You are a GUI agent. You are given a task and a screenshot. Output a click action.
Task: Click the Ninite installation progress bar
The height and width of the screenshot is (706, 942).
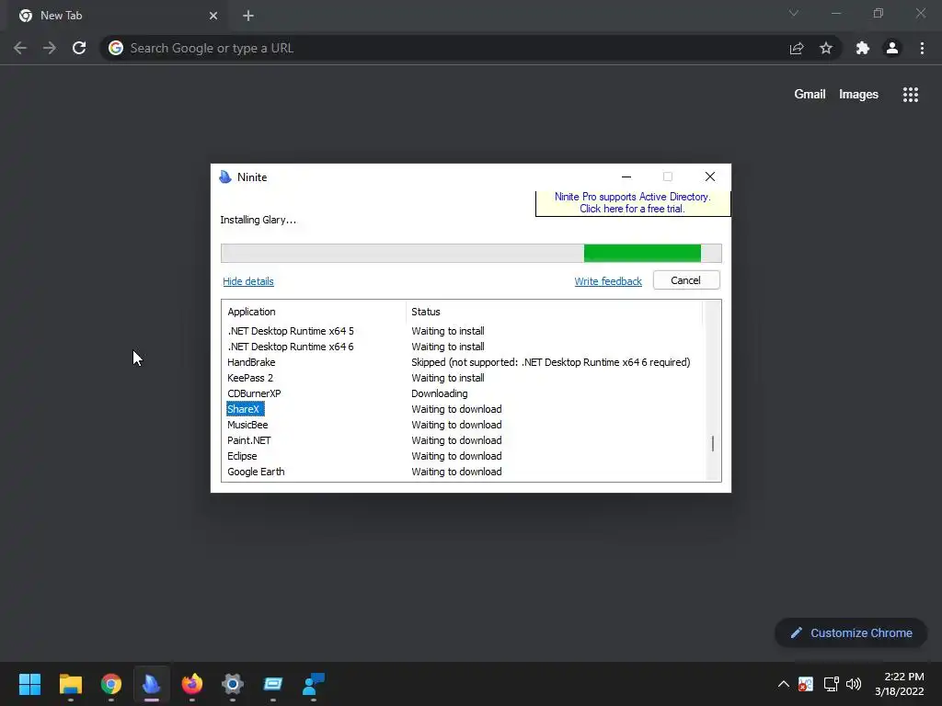471,253
